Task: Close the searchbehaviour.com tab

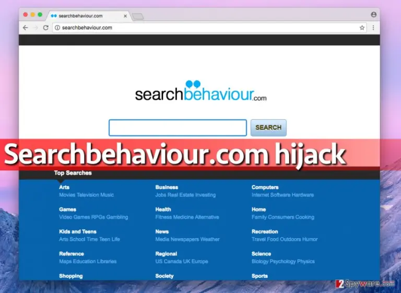Action: 125,16
